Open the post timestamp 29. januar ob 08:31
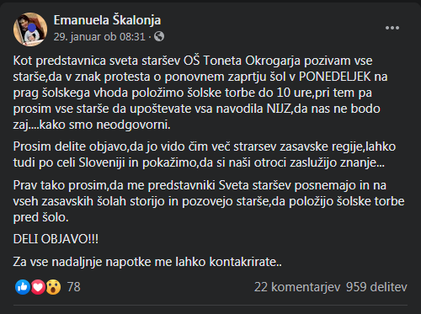Viewport: 421px width, 314px height. [99, 37]
